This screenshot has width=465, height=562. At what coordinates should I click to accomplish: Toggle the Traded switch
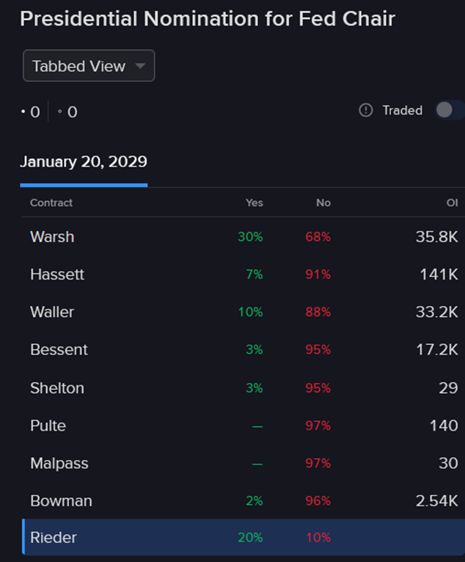pyautogui.click(x=450, y=110)
